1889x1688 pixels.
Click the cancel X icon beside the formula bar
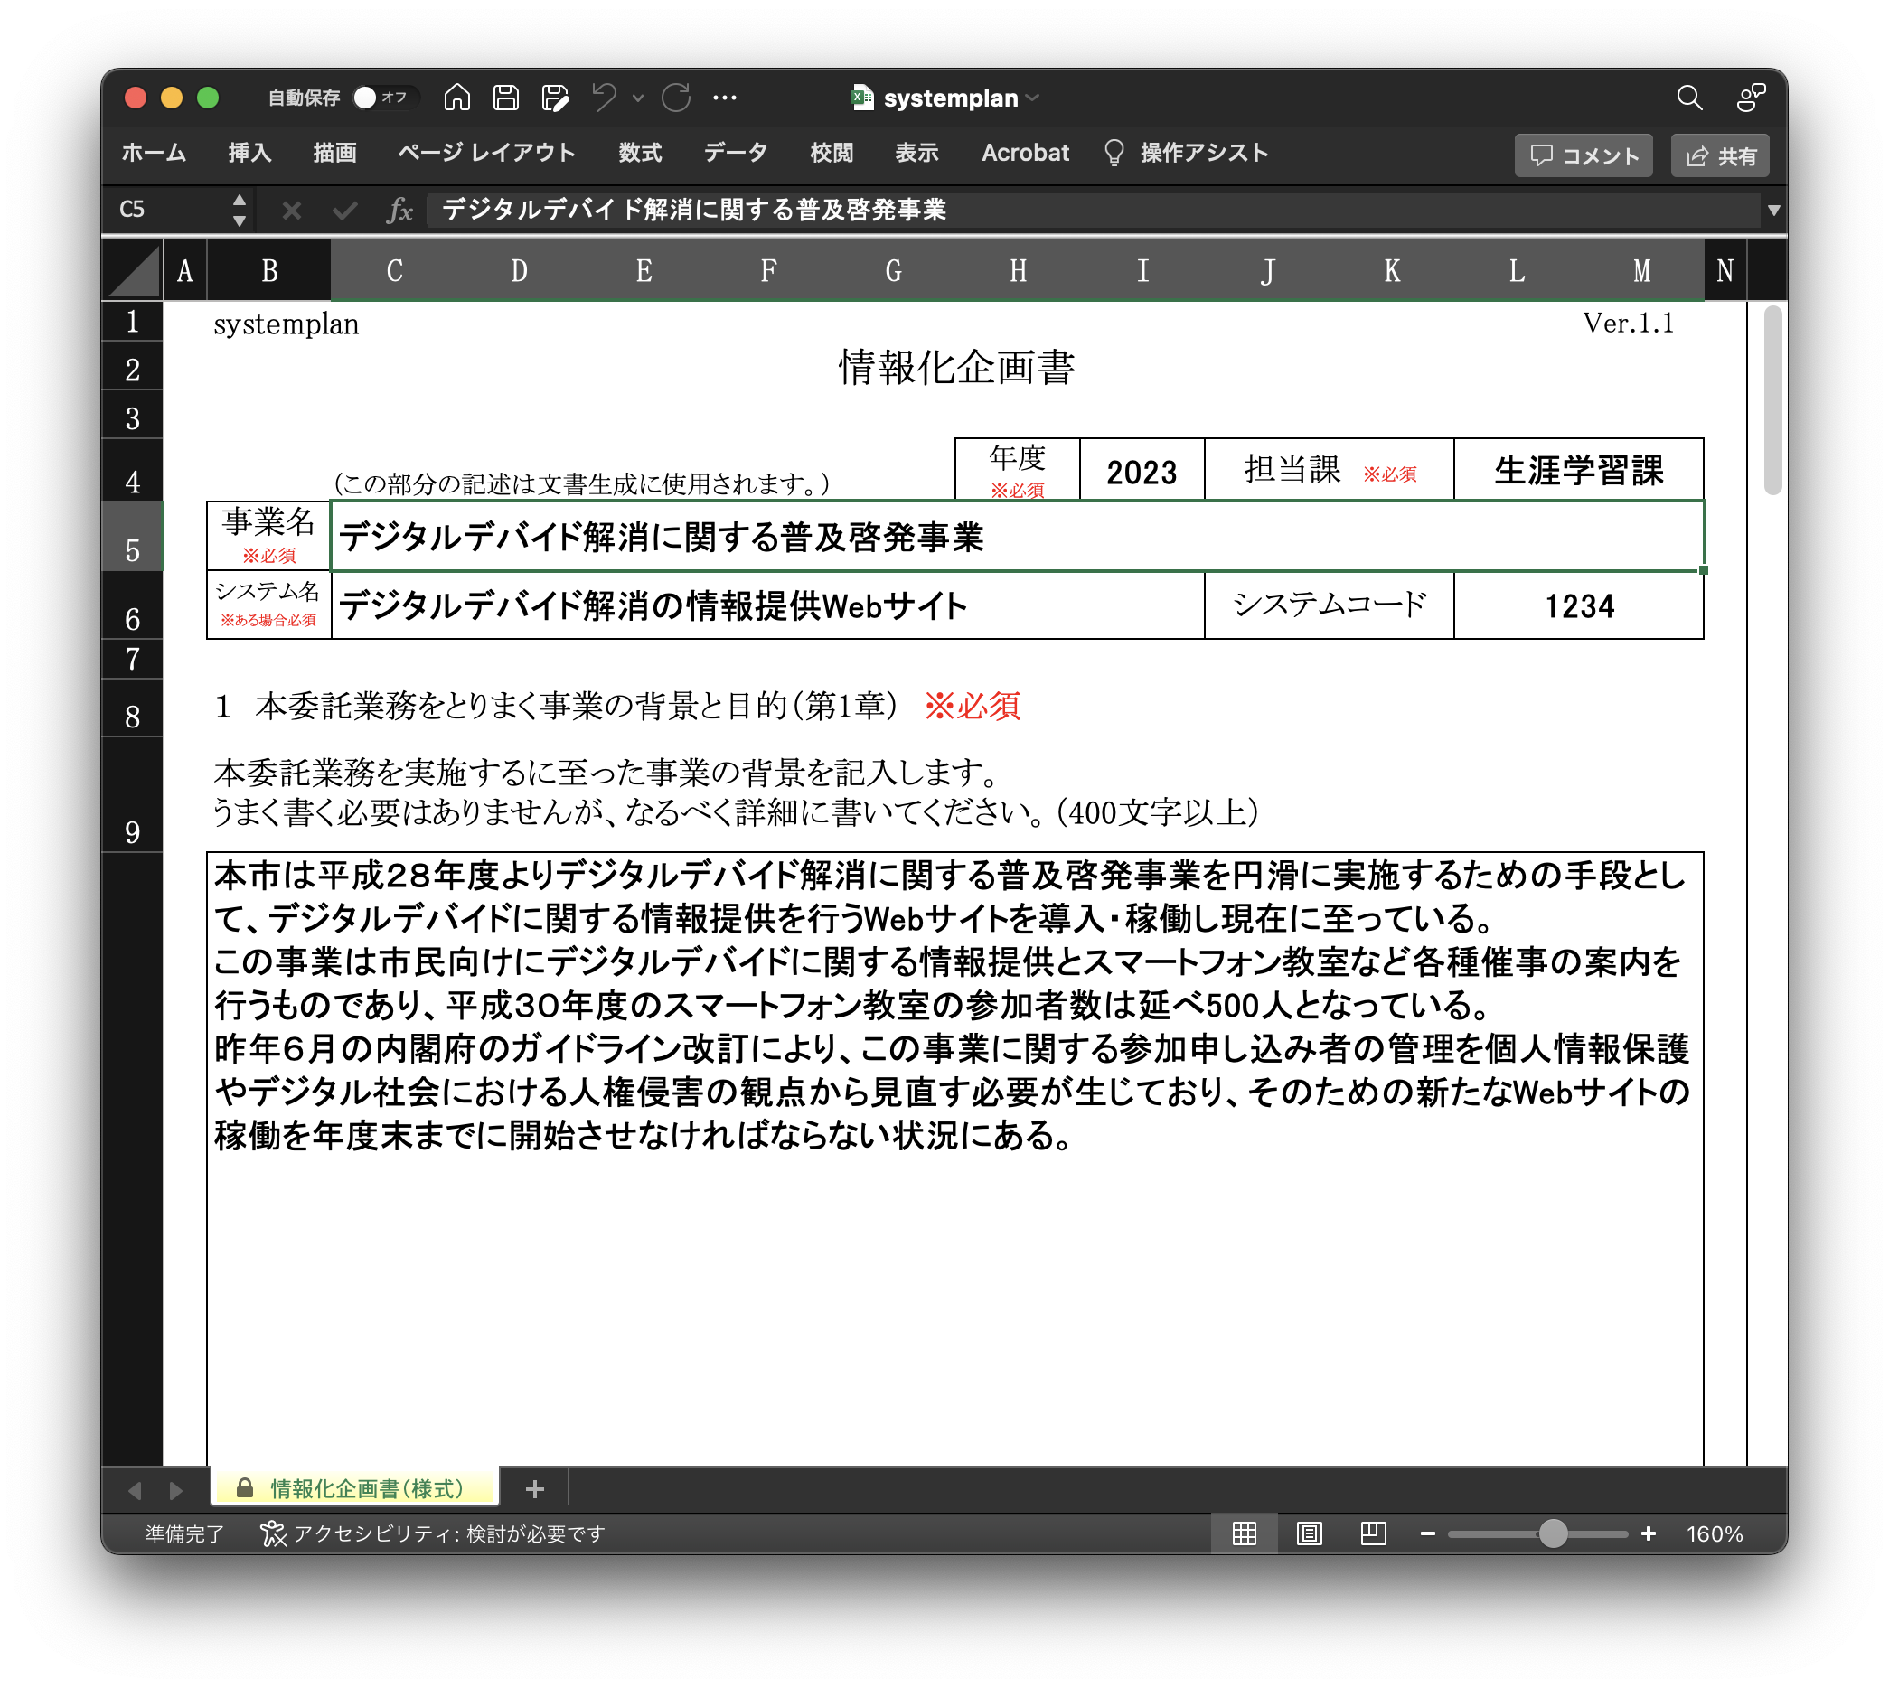pos(293,211)
